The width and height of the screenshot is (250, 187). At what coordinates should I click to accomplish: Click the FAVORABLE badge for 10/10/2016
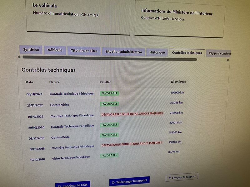(109, 155)
